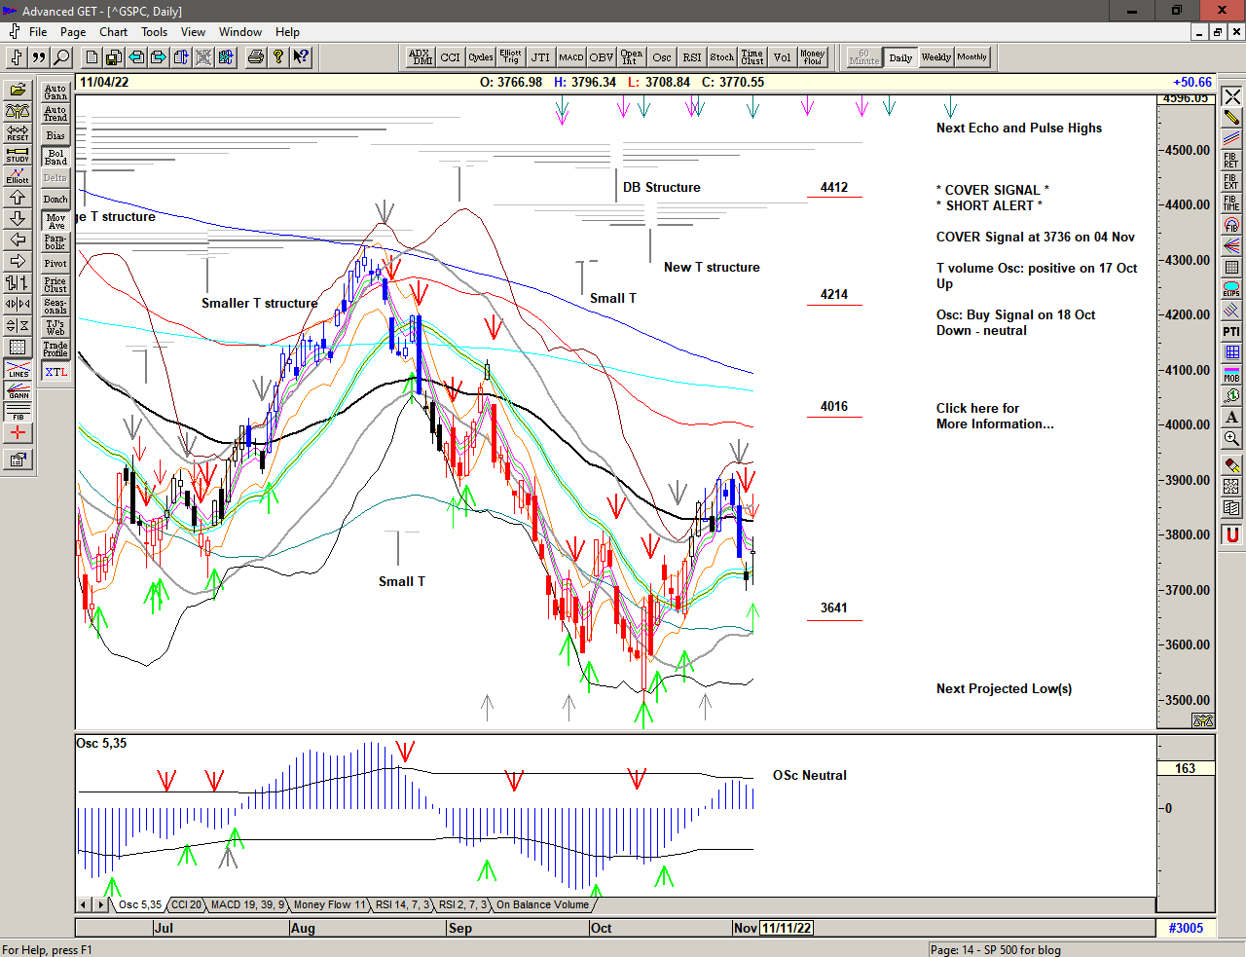
Task: Open the STUDY ruler tool
Action: [x=18, y=154]
